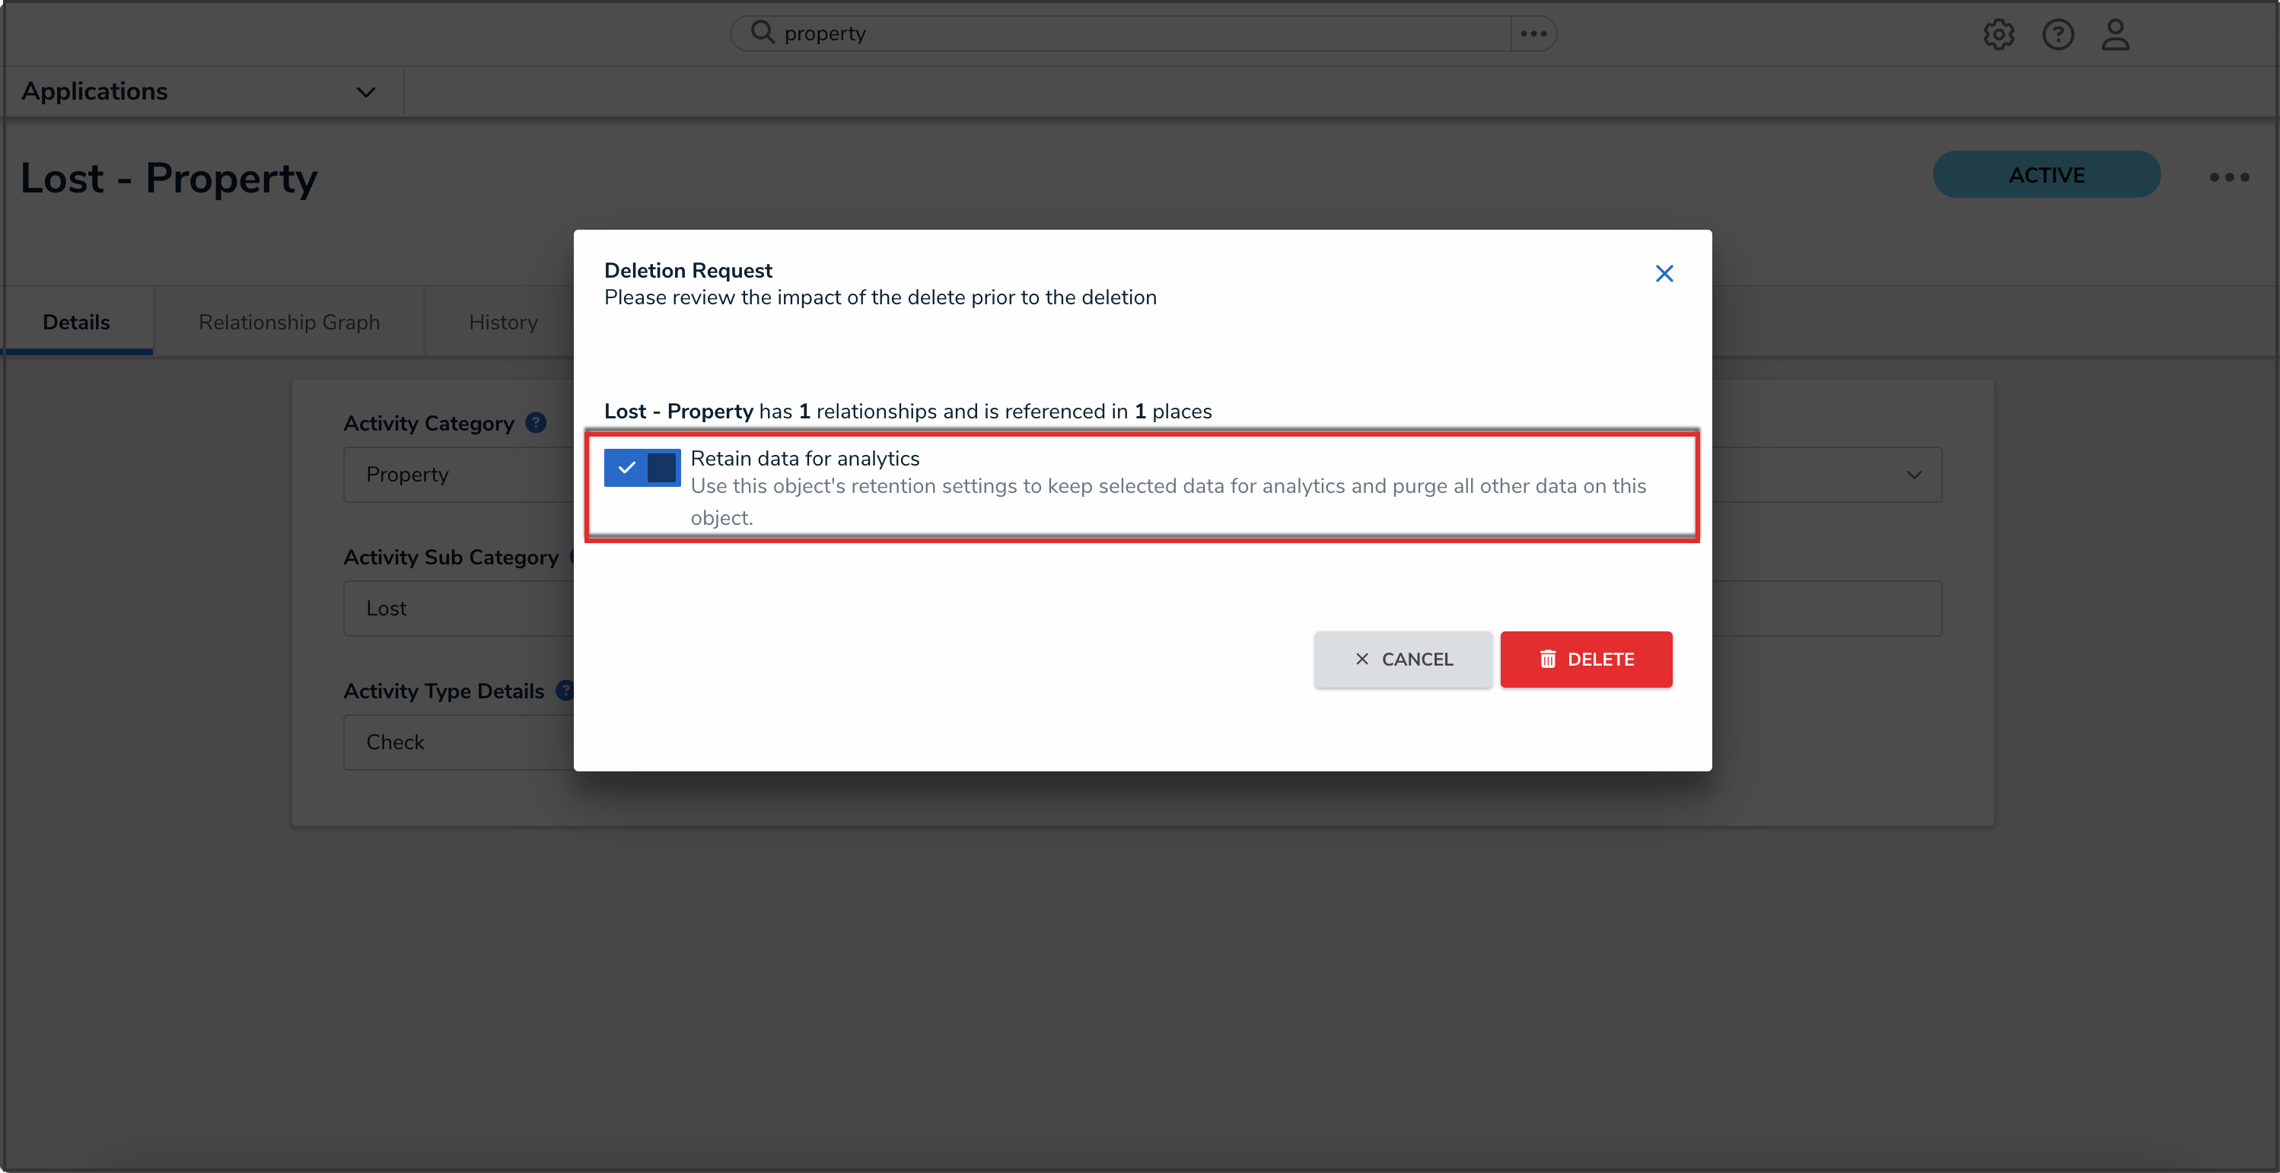The image size is (2280, 1173).
Task: Open the user profile icon
Action: coord(2115,34)
